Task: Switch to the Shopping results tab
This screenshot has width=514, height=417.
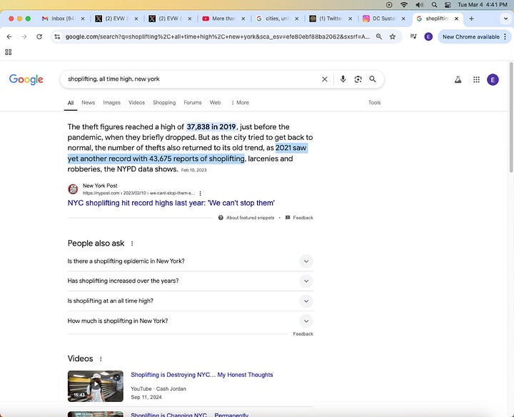Action: 164,103
